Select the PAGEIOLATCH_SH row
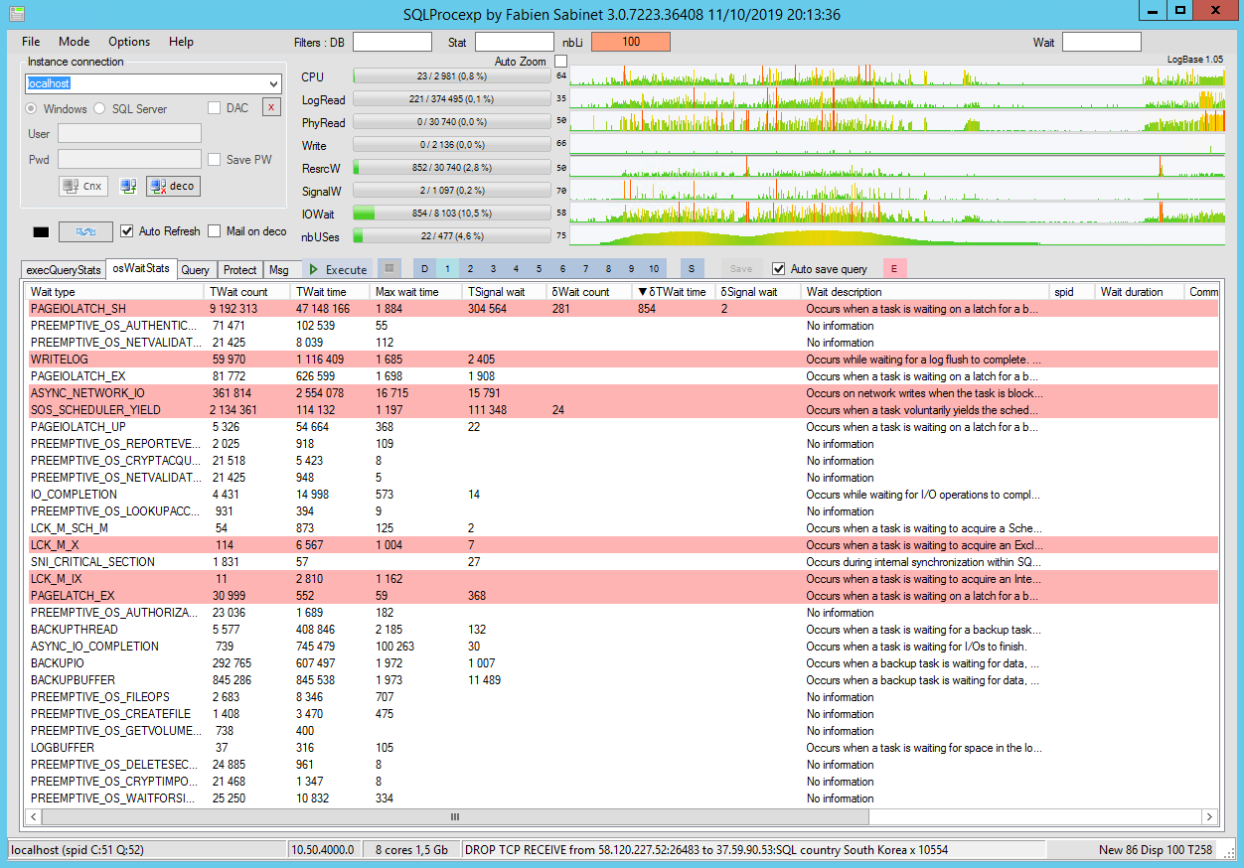This screenshot has height=868, width=1244. pyautogui.click(x=621, y=309)
